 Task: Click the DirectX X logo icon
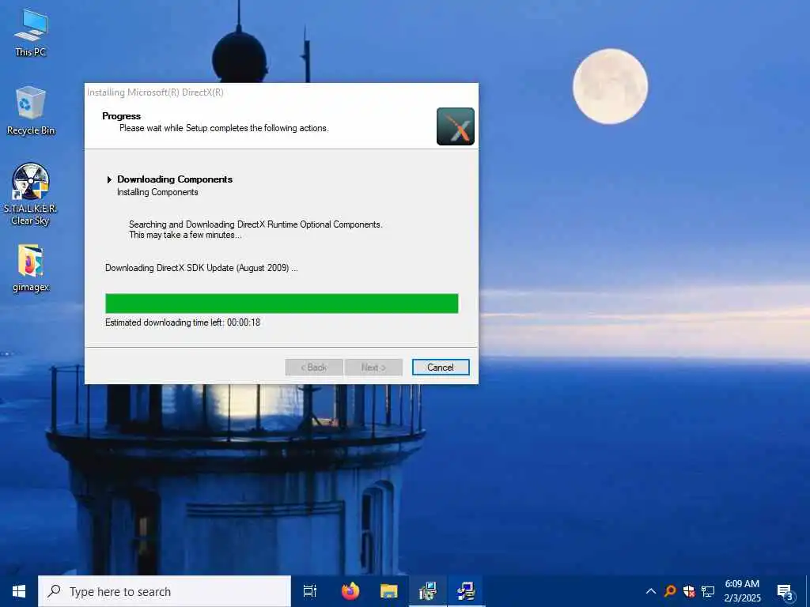(455, 126)
